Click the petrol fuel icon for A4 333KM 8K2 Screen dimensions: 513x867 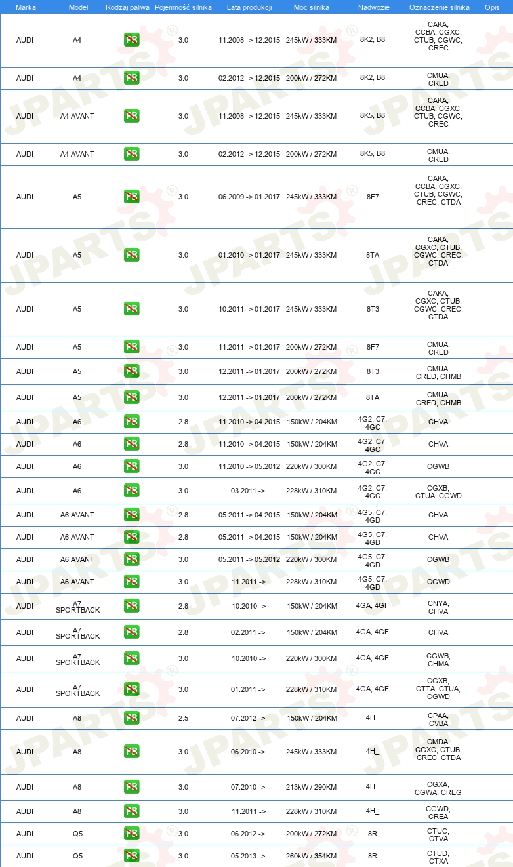point(132,40)
